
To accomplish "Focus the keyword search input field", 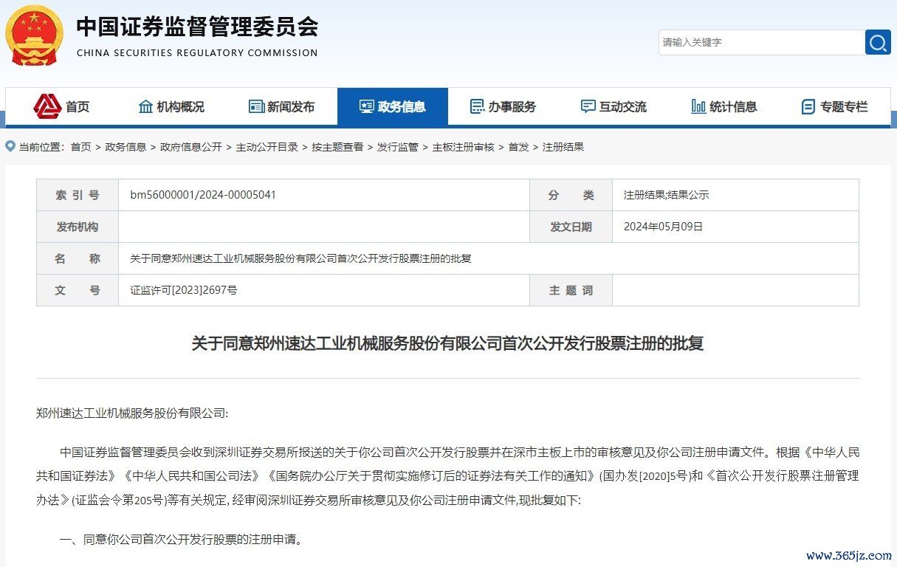I will point(760,42).
